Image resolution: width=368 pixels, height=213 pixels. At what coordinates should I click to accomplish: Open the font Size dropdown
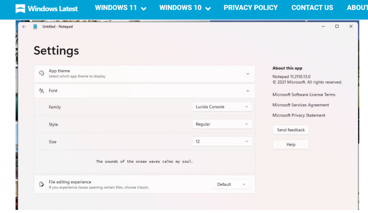[222, 142]
